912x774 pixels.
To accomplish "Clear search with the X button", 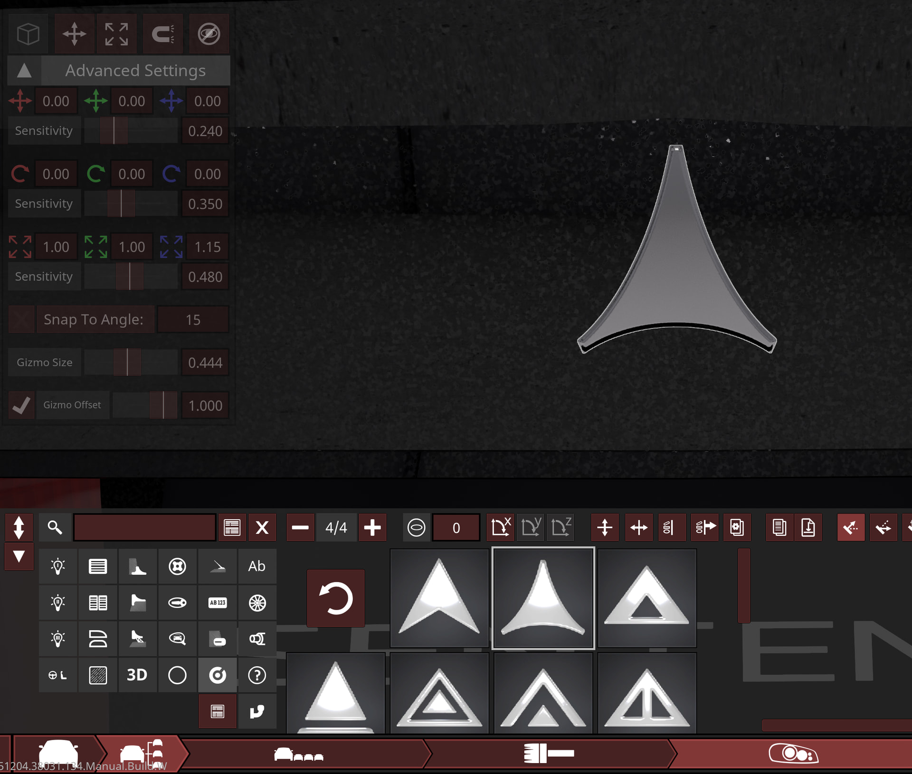I will tap(262, 527).
